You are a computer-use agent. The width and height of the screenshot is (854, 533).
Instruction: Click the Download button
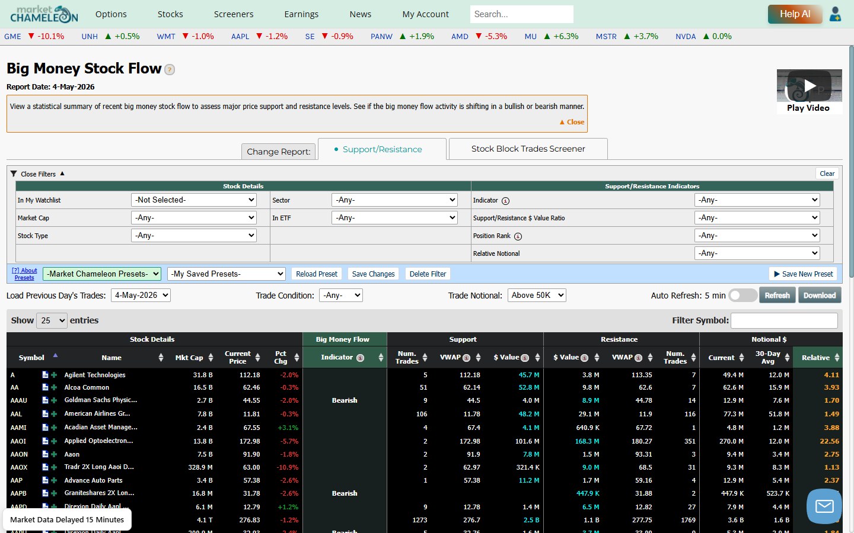(820, 296)
